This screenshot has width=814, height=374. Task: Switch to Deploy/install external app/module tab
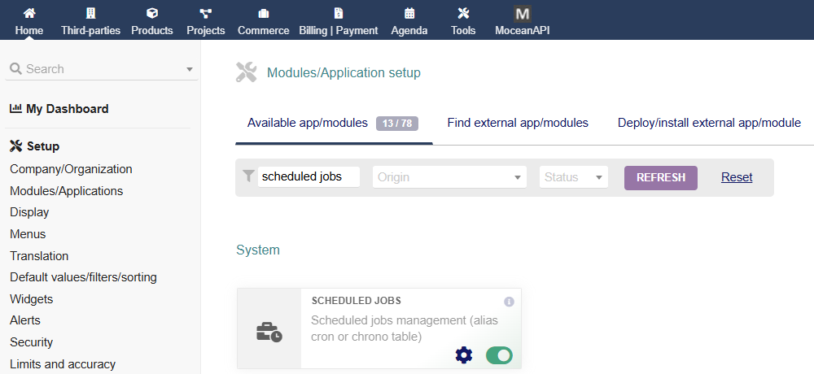709,123
